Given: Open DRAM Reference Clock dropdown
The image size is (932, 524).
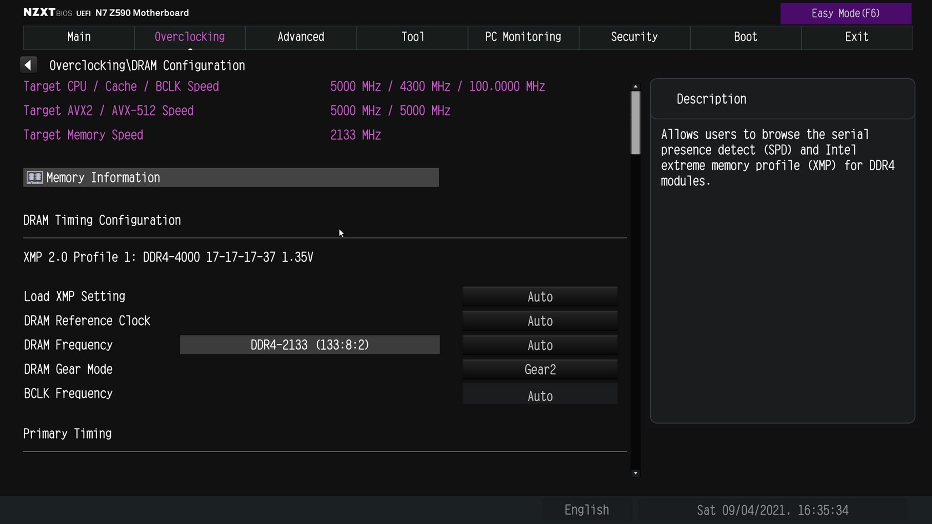Looking at the screenshot, I should 540,321.
